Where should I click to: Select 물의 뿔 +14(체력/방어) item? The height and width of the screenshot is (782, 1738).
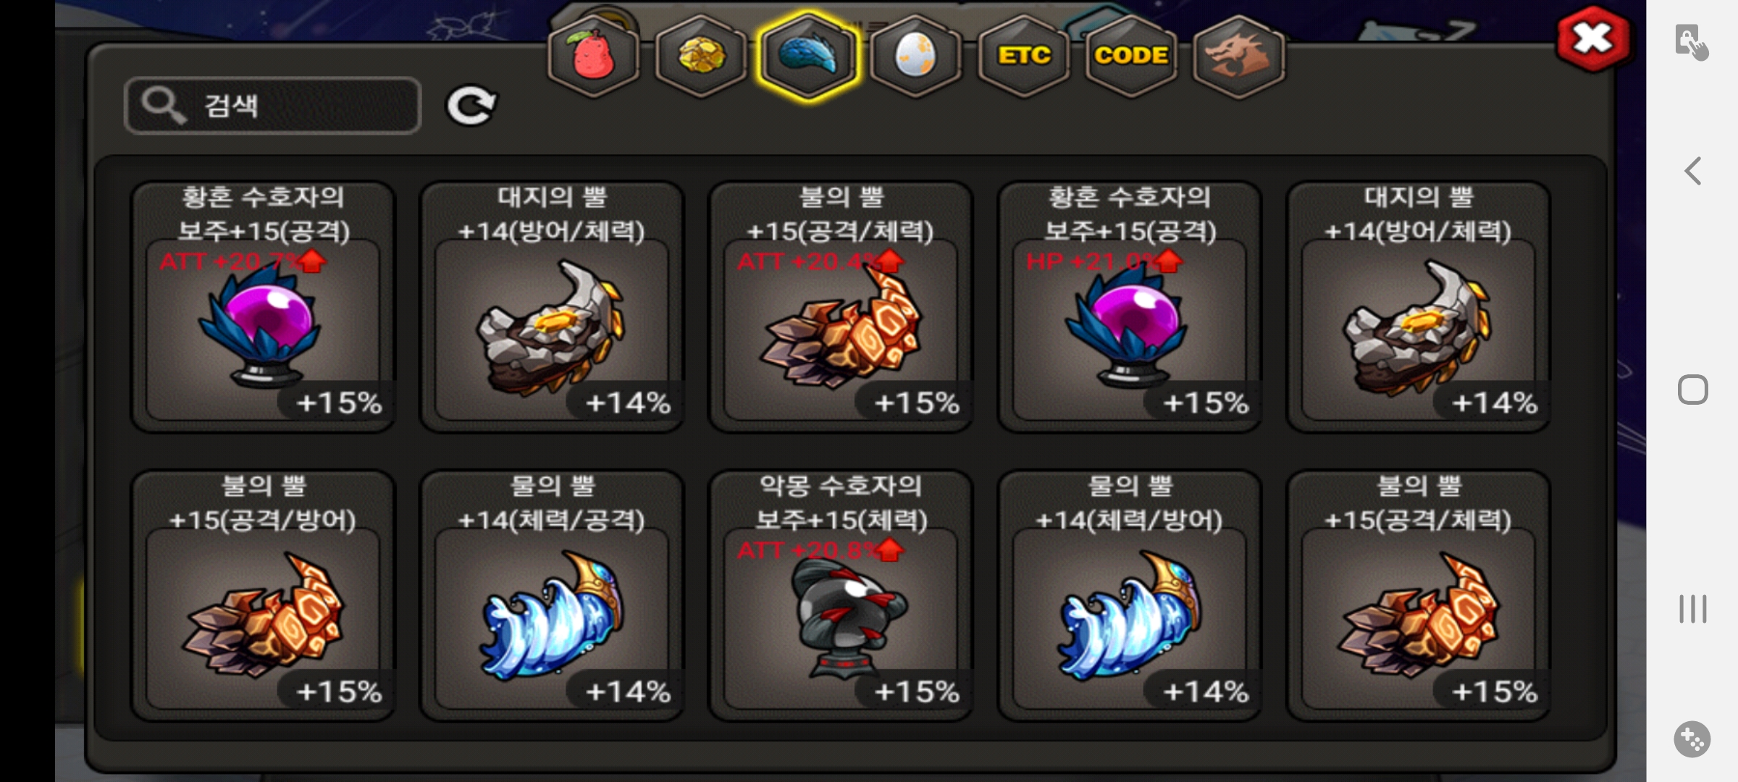(1130, 595)
